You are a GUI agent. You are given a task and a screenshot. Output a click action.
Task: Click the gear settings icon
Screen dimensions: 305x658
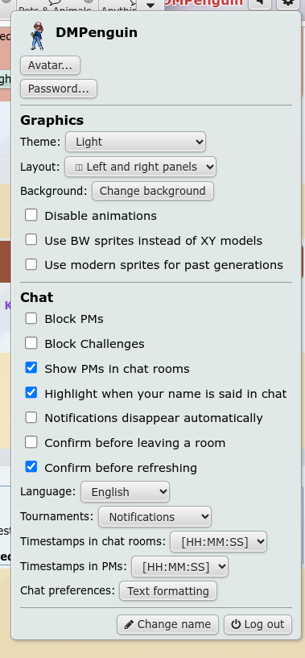pos(288,3)
